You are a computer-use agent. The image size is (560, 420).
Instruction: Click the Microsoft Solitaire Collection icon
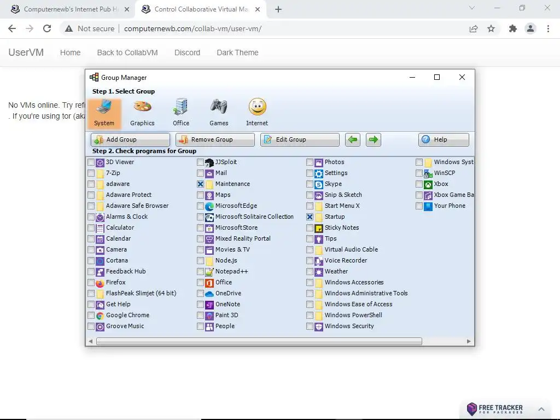tap(209, 217)
